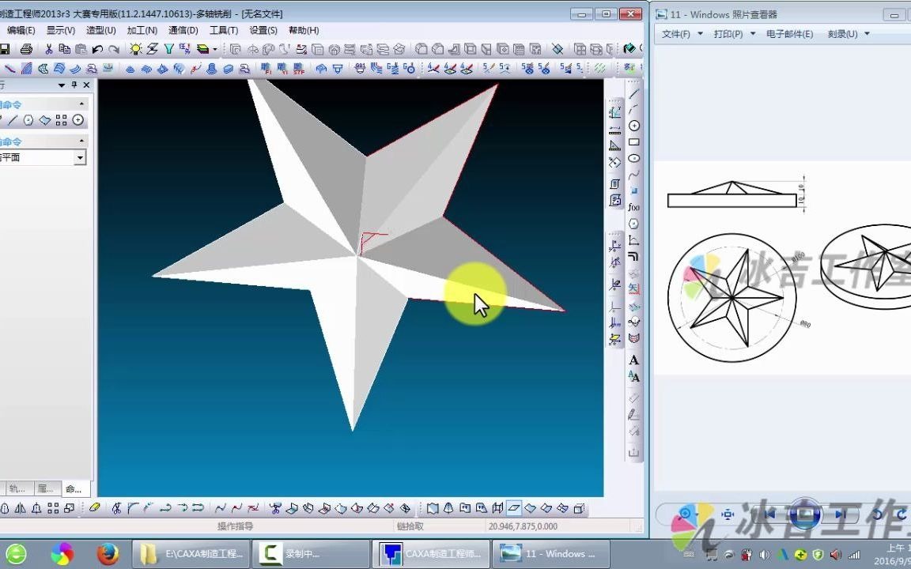The height and width of the screenshot is (569, 911).
Task: Collapse the first command section arrow
Action: (81, 104)
